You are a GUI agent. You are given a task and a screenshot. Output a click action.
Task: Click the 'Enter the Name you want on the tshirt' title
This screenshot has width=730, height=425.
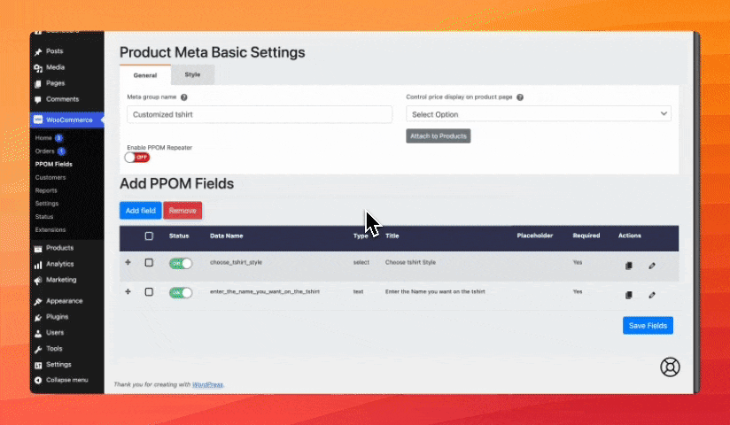tap(435, 291)
